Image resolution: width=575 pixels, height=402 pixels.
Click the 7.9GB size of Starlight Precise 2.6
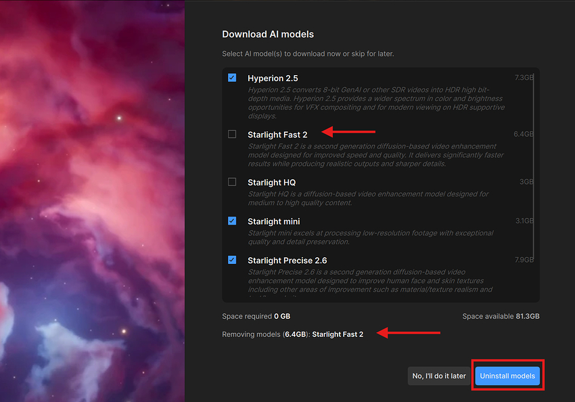pos(524,260)
